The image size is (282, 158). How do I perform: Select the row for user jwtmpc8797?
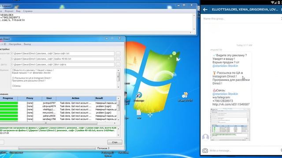58,103
